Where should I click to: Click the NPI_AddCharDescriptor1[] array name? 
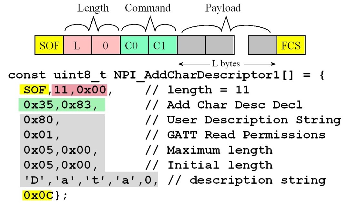point(204,75)
